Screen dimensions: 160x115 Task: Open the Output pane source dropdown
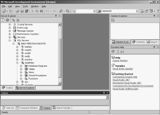coord(107,97)
